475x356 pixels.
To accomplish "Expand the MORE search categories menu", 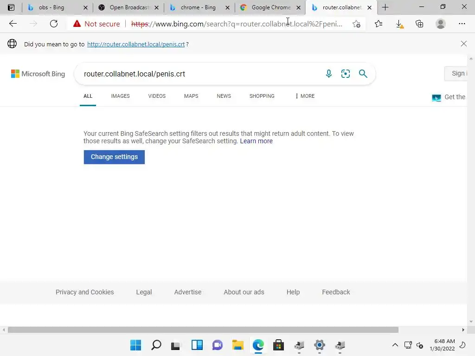I will tap(305, 96).
